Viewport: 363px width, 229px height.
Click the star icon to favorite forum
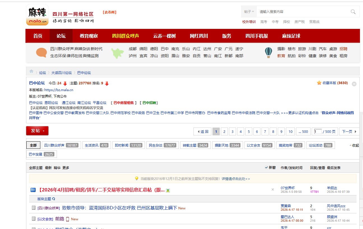click(x=319, y=83)
